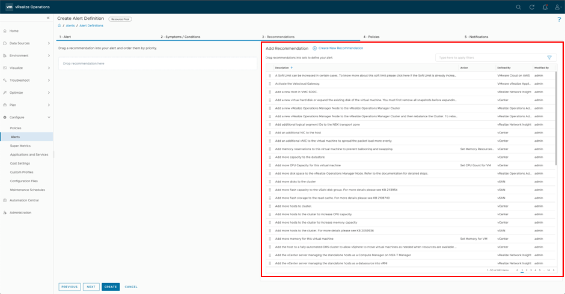Click the NEXT button
This screenshot has height=294, width=565.
91,287
